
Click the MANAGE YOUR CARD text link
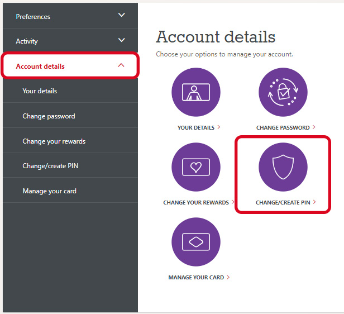(x=196, y=278)
